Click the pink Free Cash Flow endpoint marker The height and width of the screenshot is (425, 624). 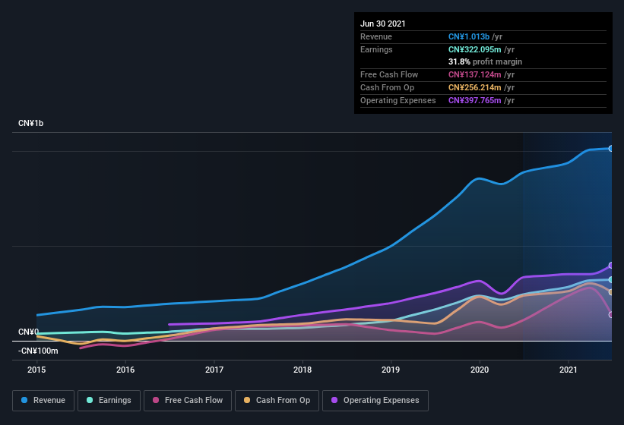coord(610,315)
